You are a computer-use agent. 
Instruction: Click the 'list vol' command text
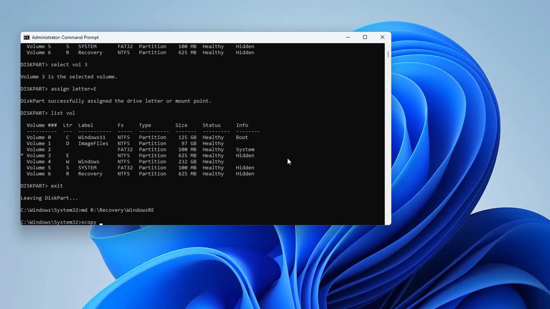coord(63,113)
